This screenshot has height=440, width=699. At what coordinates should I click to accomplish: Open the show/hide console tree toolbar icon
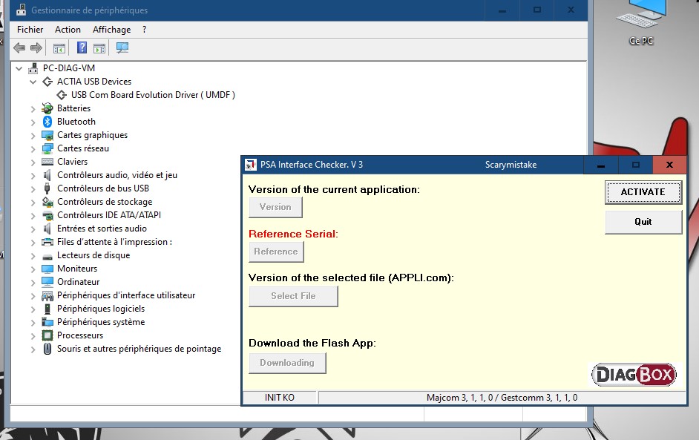tap(59, 47)
